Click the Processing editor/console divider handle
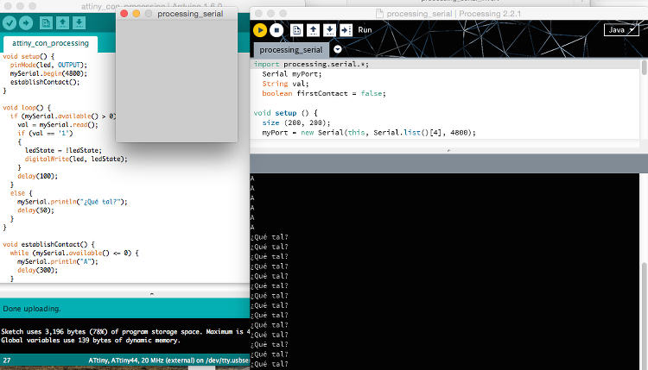 pos(448,151)
